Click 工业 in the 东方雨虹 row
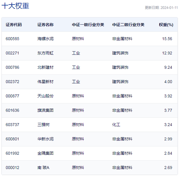179x177 pixels. pos(76,53)
